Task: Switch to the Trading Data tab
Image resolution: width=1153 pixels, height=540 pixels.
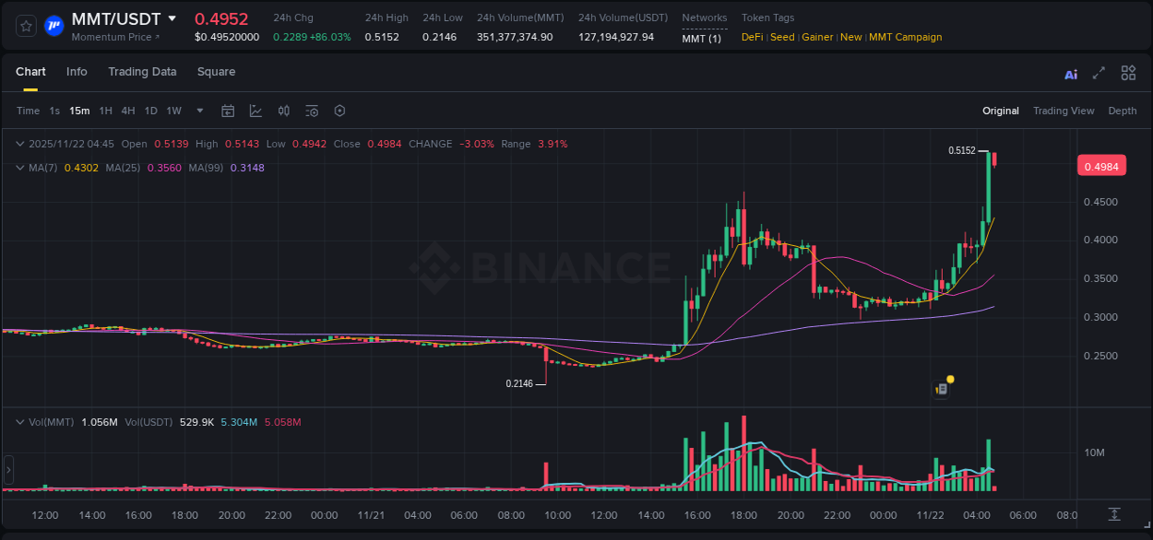Action: pos(142,72)
